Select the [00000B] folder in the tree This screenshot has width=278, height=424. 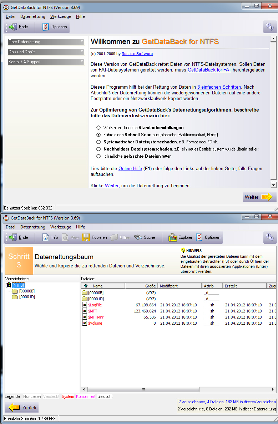click(x=27, y=291)
